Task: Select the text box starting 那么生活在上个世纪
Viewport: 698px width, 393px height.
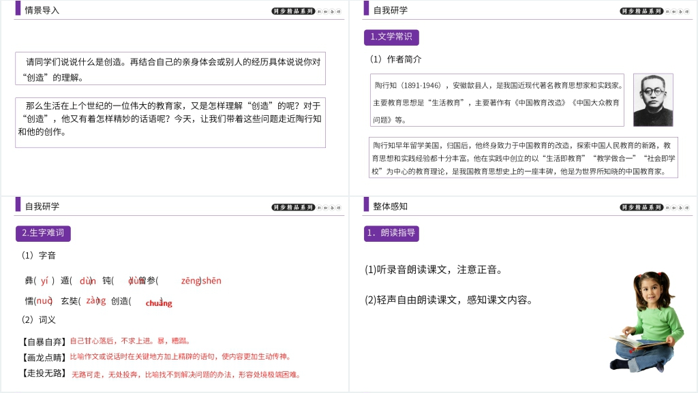Action: 170,122
